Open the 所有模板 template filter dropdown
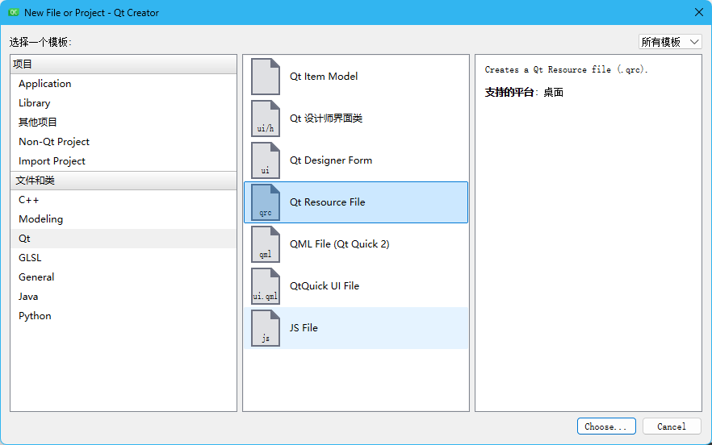The width and height of the screenshot is (712, 445). [670, 42]
